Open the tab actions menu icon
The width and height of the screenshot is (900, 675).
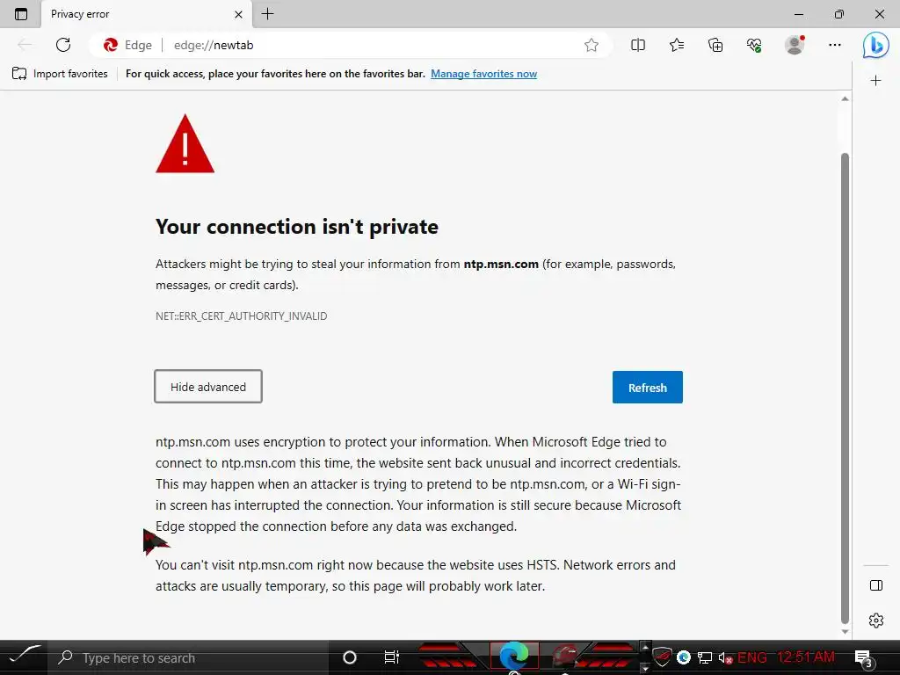21,14
